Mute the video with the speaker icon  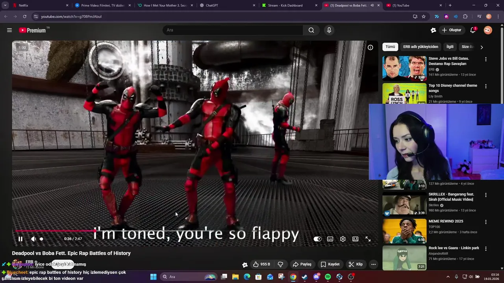[33, 239]
